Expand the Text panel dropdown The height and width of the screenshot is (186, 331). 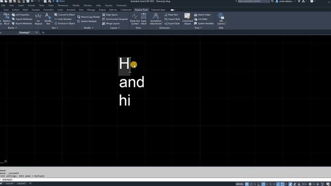(x=55, y=28)
